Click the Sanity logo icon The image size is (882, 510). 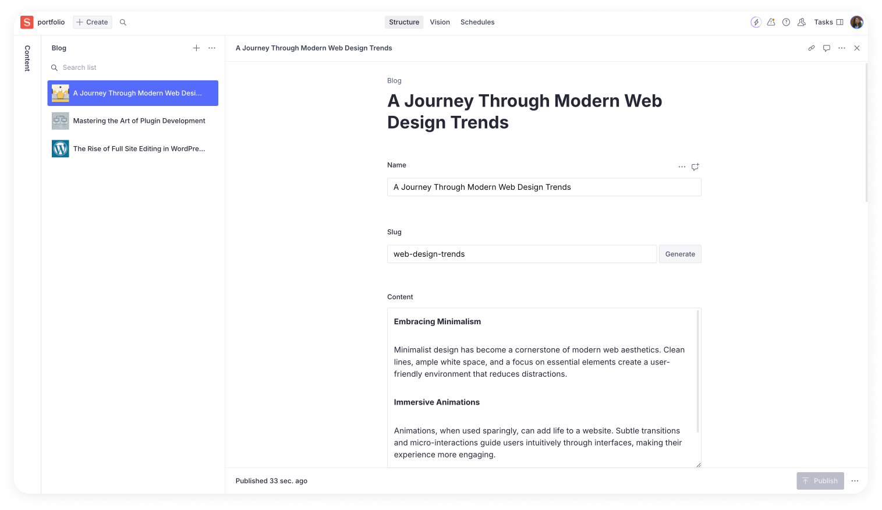(x=27, y=22)
